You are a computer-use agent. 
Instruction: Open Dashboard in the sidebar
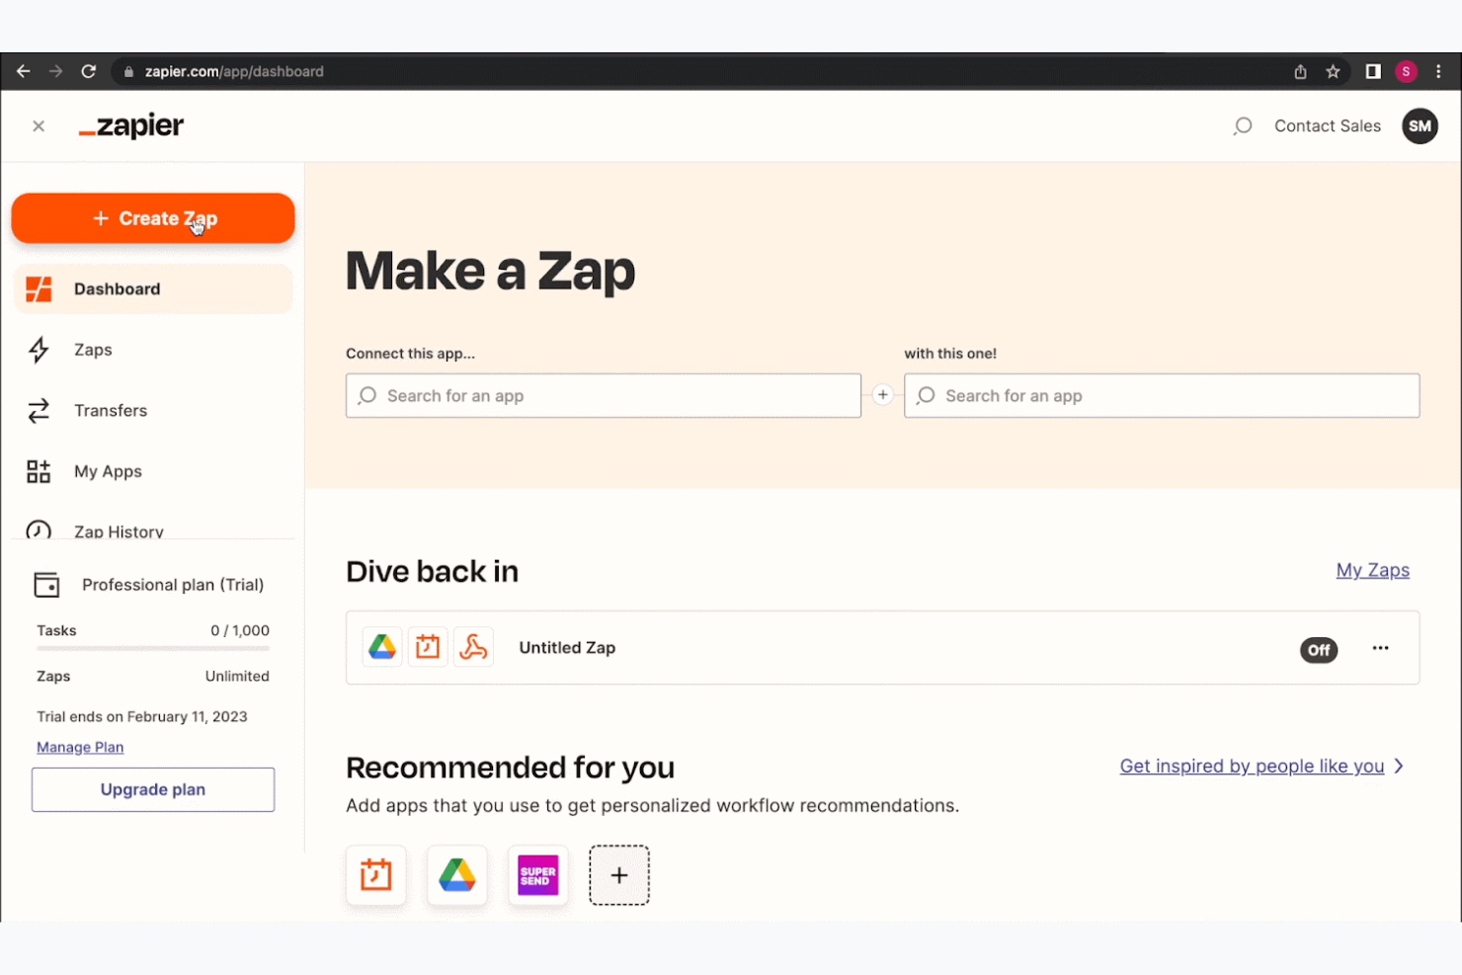point(117,289)
